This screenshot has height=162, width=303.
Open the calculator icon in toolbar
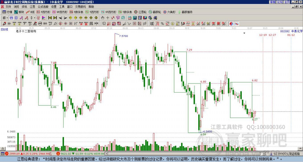coord(135,18)
